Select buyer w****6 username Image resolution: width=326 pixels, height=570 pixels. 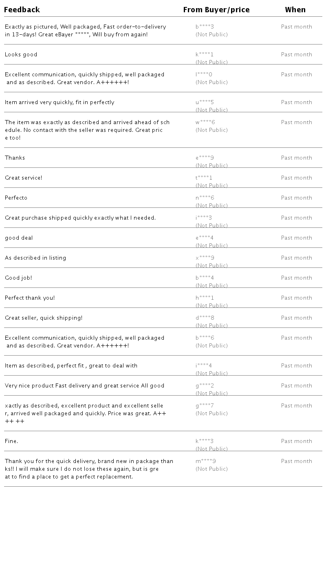coord(205,122)
